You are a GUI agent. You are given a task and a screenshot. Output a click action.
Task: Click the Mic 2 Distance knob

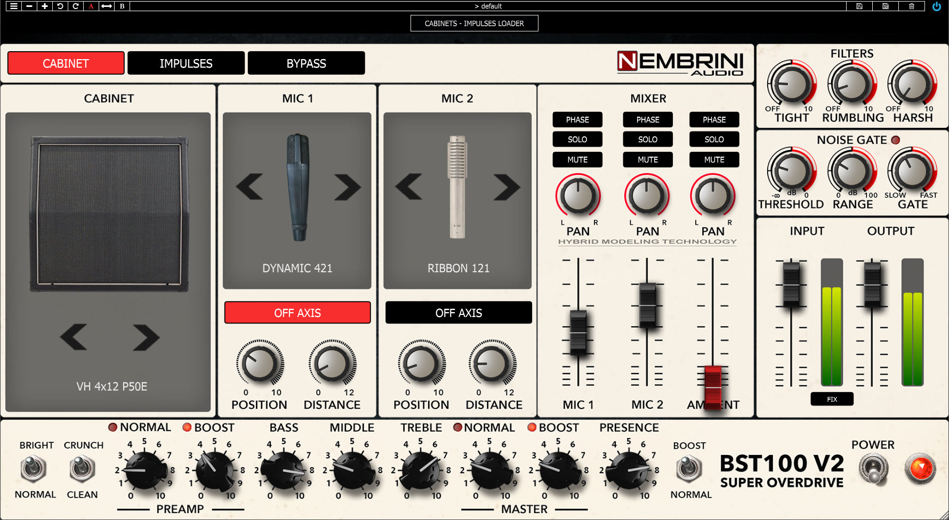493,363
